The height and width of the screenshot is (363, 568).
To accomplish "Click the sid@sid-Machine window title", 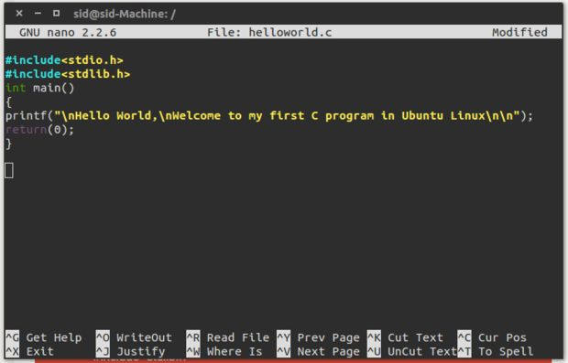I will [x=125, y=14].
